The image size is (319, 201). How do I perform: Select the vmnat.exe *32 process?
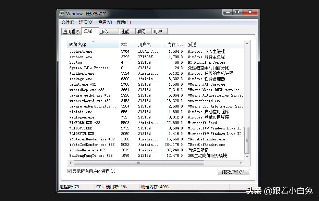156,84
